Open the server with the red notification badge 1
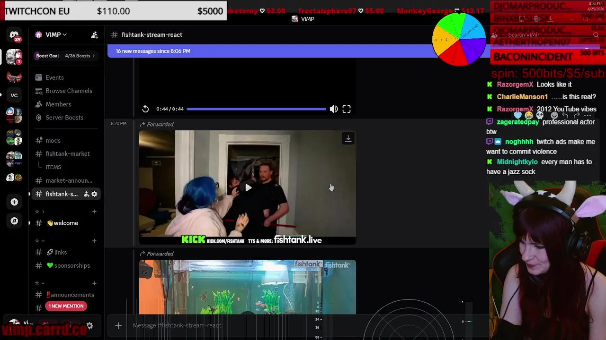This screenshot has height=340, width=606. coord(14,57)
